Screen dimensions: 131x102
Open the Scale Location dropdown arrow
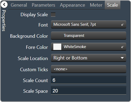(x=122, y=58)
